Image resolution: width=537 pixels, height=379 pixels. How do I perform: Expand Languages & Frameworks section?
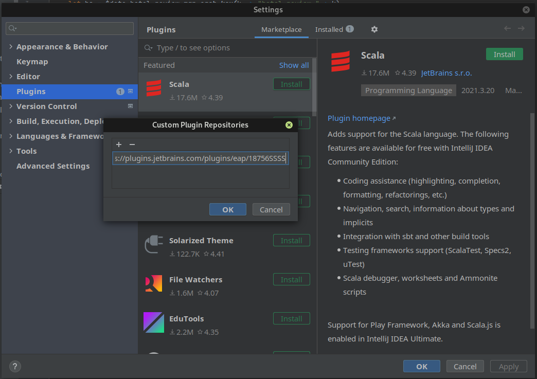coord(11,136)
